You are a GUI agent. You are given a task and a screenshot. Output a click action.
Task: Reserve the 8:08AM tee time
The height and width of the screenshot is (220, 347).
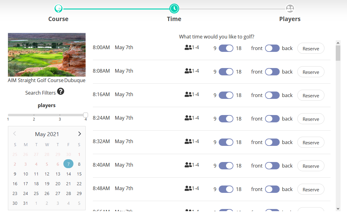click(311, 72)
